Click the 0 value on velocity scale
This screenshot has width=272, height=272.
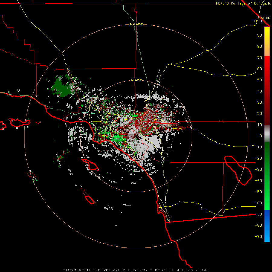click(261, 136)
